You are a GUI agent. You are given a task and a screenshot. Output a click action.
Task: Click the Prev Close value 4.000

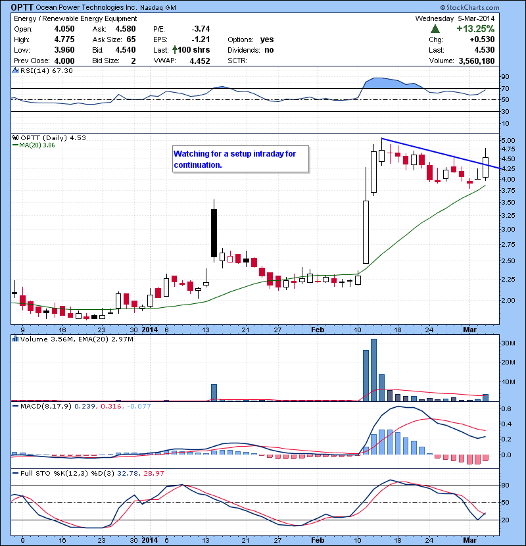point(64,61)
